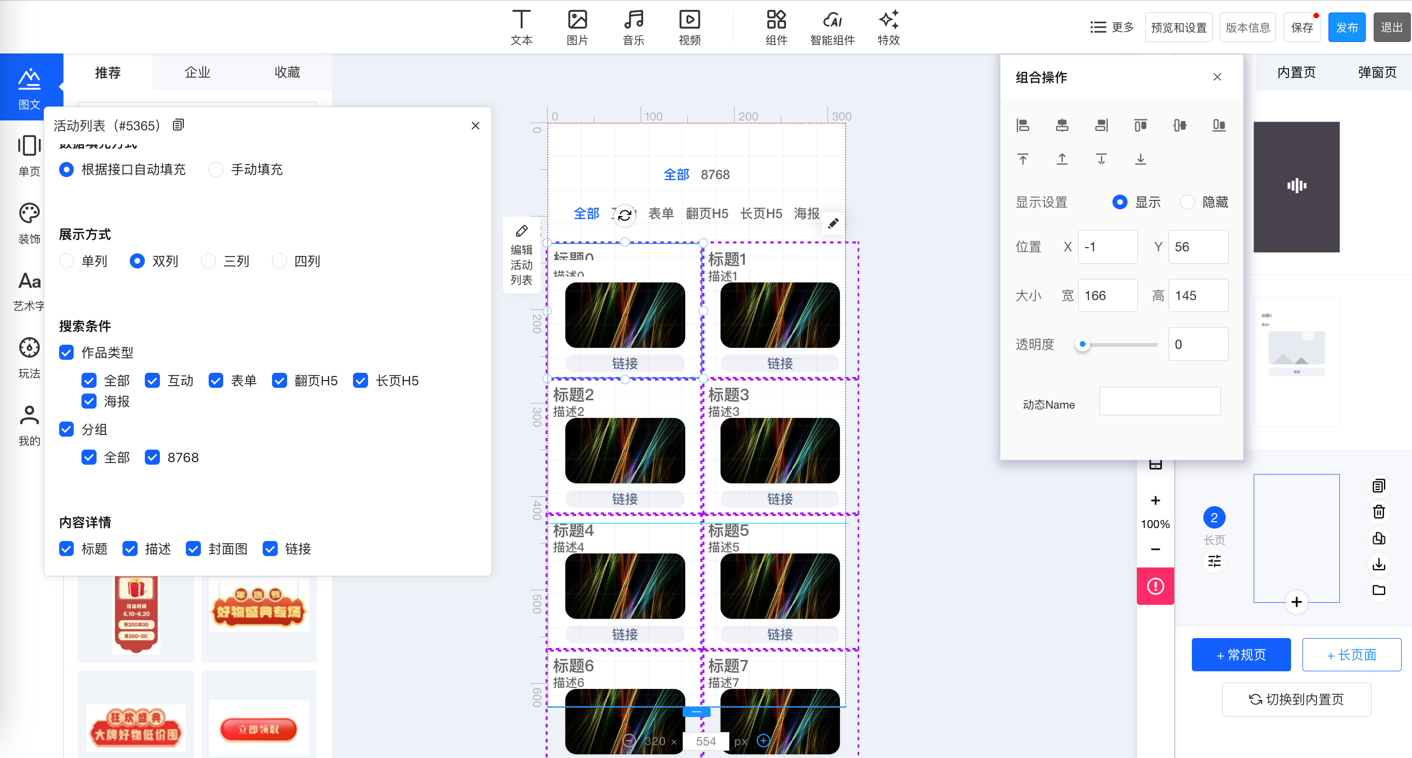Switch to the 企业 tab
The height and width of the screenshot is (758, 1412).
click(197, 72)
